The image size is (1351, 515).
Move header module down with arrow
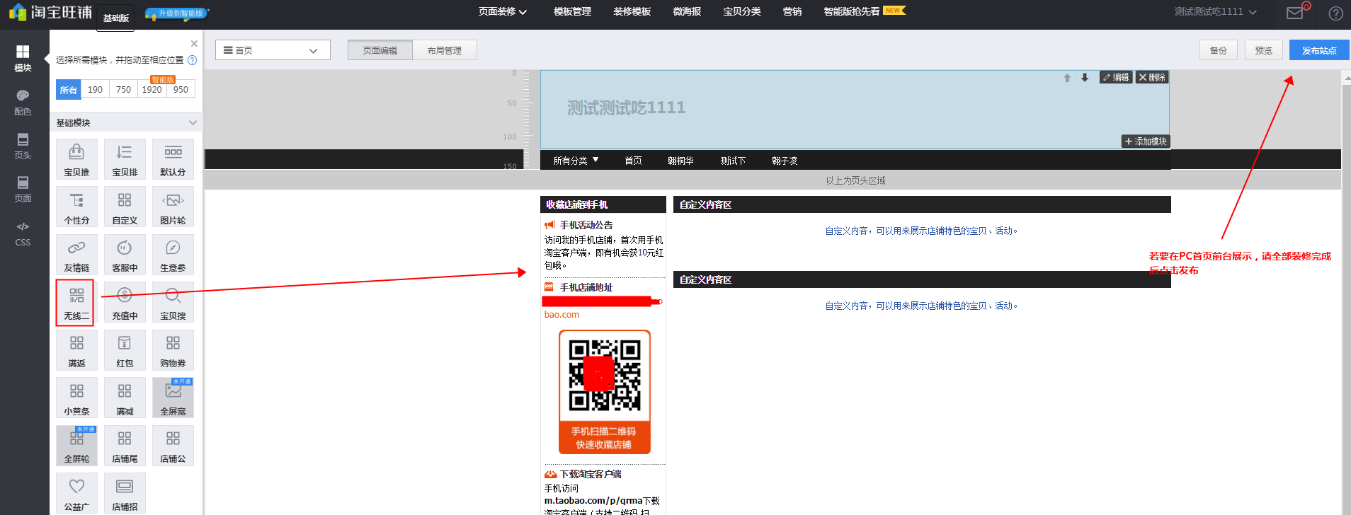pos(1085,78)
